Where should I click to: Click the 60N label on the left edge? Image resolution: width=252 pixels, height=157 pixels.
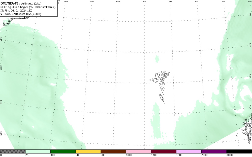click(1, 133)
